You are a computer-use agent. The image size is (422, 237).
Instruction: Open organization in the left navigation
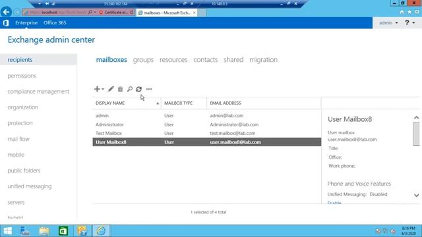23,107
